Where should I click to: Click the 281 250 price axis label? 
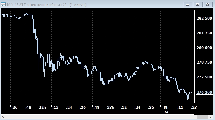pos(204,33)
